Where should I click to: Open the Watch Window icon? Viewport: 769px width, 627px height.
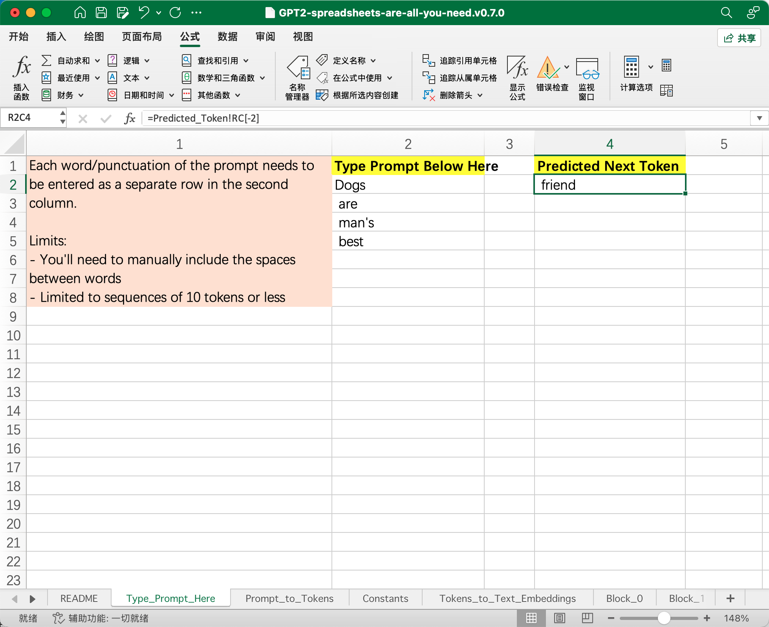[586, 69]
